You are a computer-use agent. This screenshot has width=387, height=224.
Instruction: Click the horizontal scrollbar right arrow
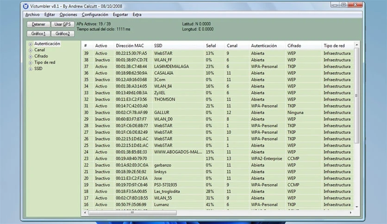(350, 212)
